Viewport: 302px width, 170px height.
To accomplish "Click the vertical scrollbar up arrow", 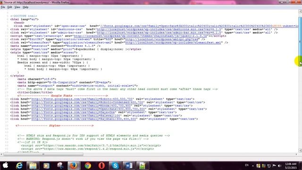I will tap(300, 11).
